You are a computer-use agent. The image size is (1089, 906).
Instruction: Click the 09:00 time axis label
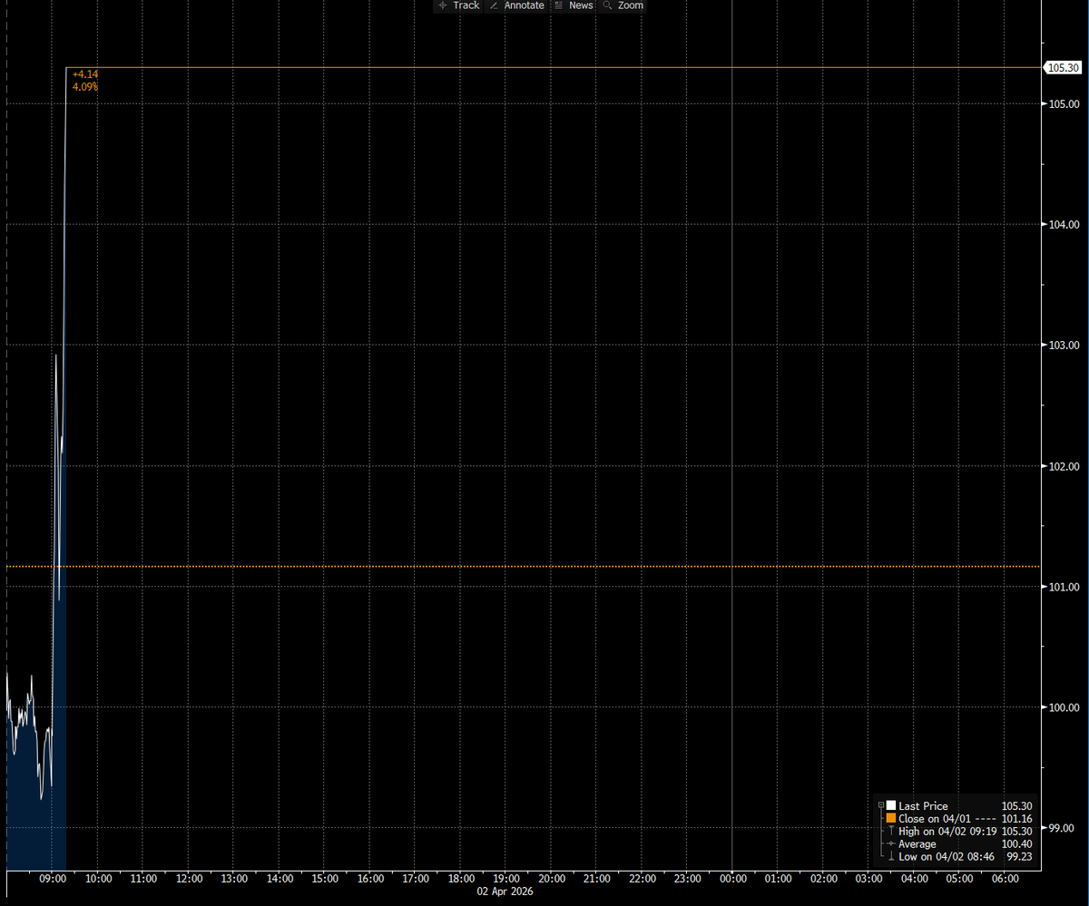click(53, 878)
